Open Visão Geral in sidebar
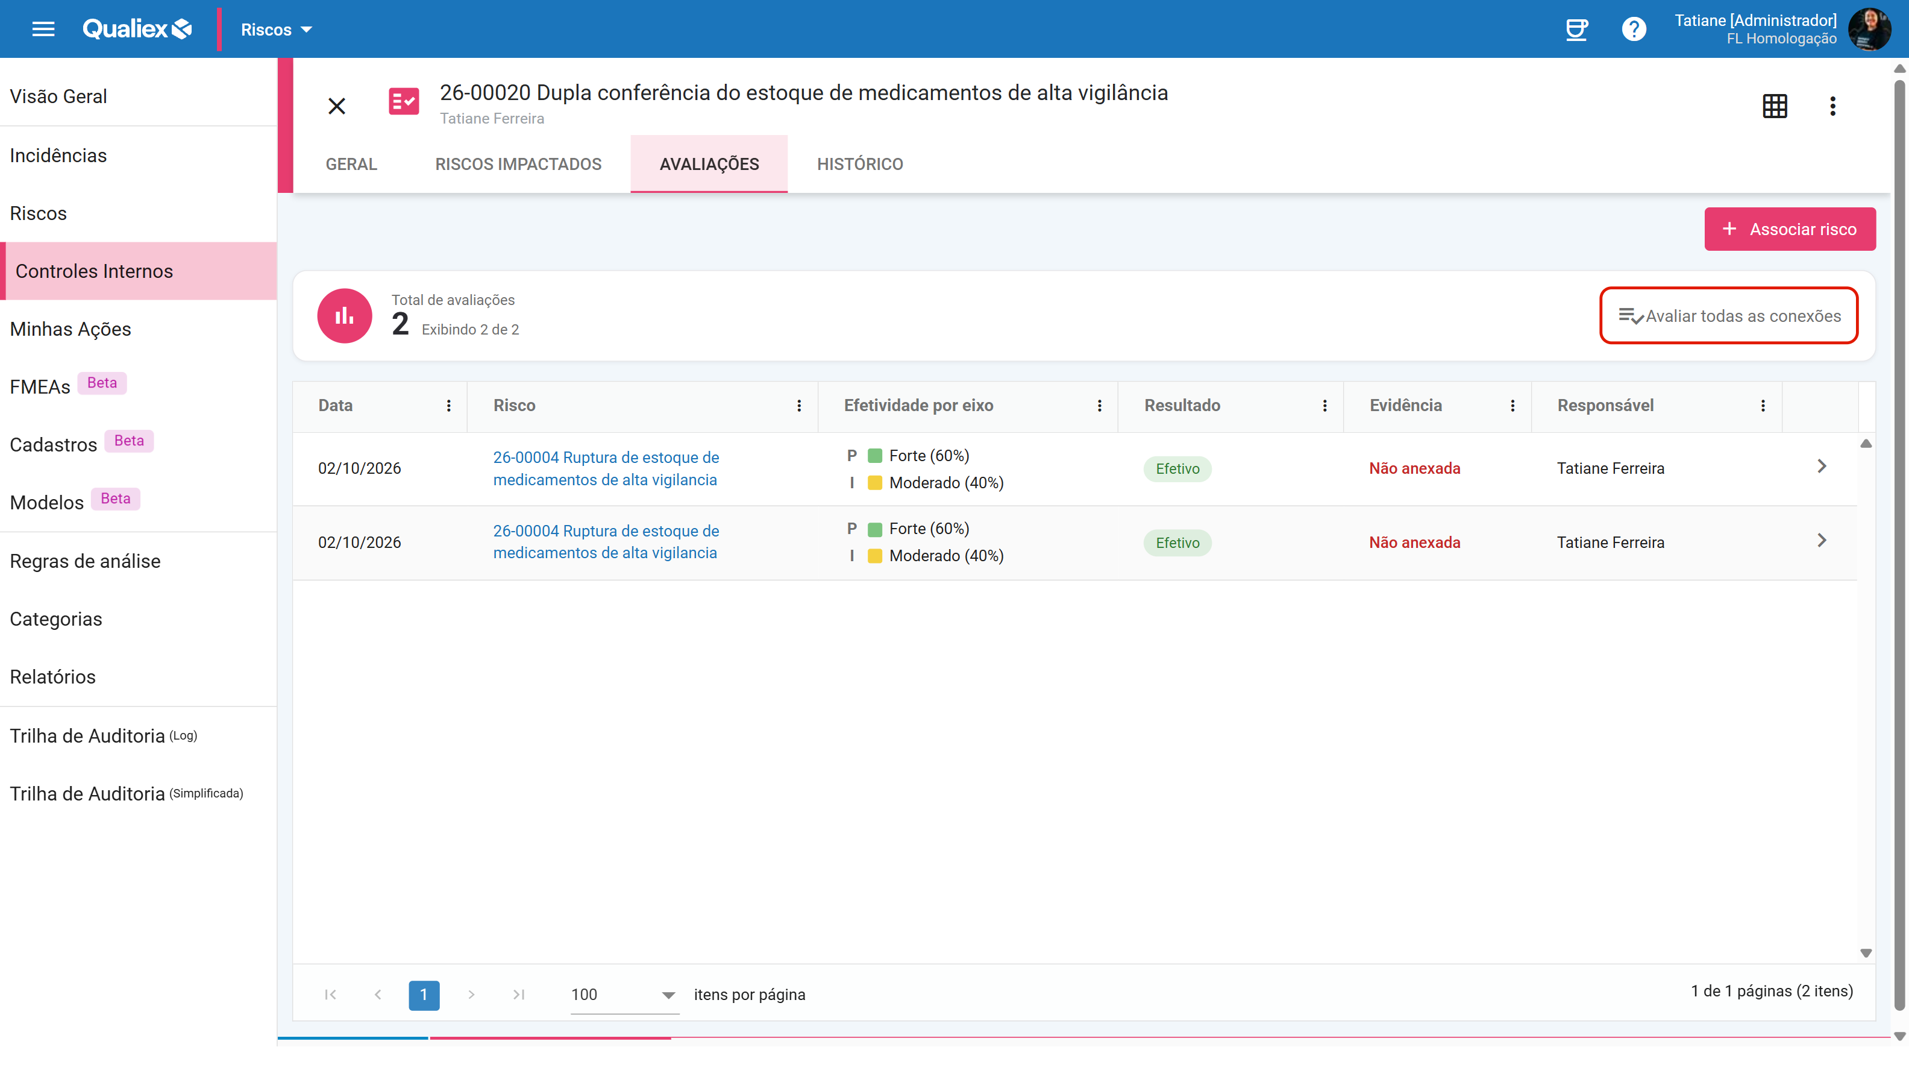Image resolution: width=1909 pixels, height=1085 pixels. coord(139,96)
